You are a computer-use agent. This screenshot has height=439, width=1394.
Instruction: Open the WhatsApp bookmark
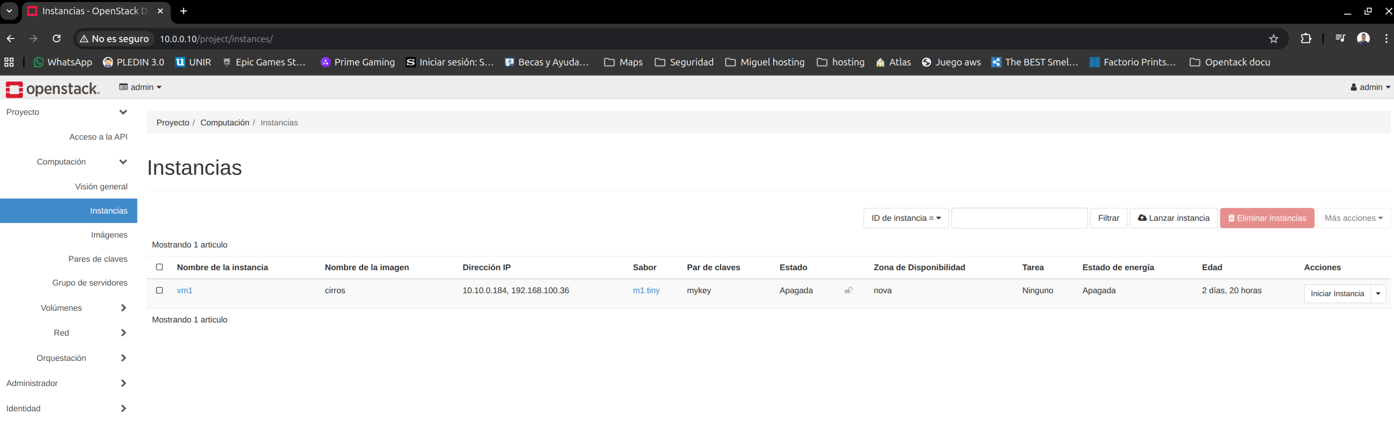[x=63, y=62]
